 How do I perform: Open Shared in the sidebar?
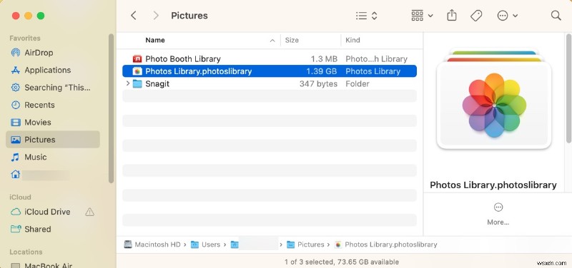(53, 229)
